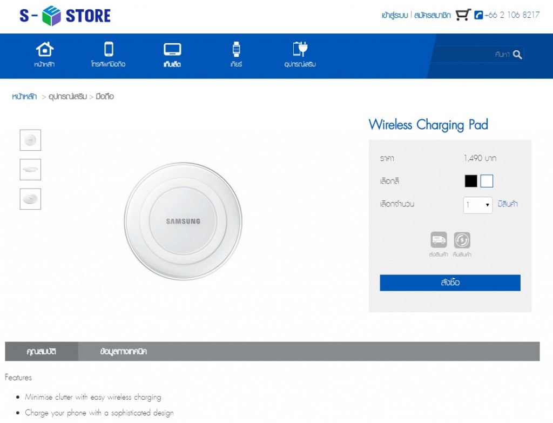Image resolution: width=553 pixels, height=423 pixels.
Task: Click the เข้าสู่ระบบ login link
Action: click(394, 16)
